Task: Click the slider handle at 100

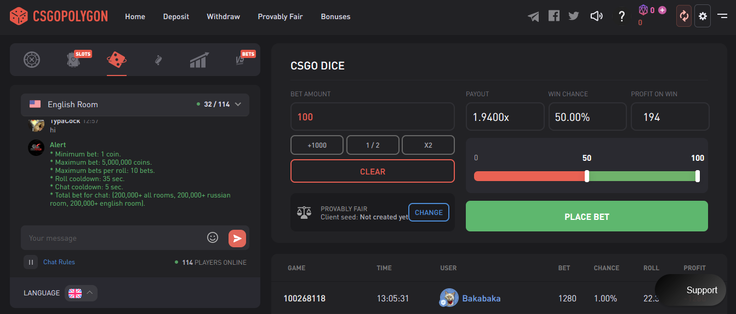Action: pyautogui.click(x=698, y=176)
